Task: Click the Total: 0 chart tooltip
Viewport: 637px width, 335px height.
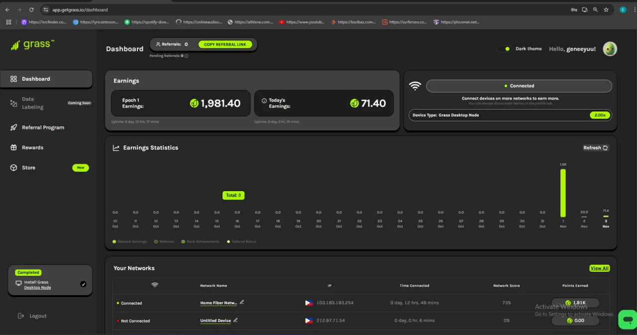Action: 233,195
